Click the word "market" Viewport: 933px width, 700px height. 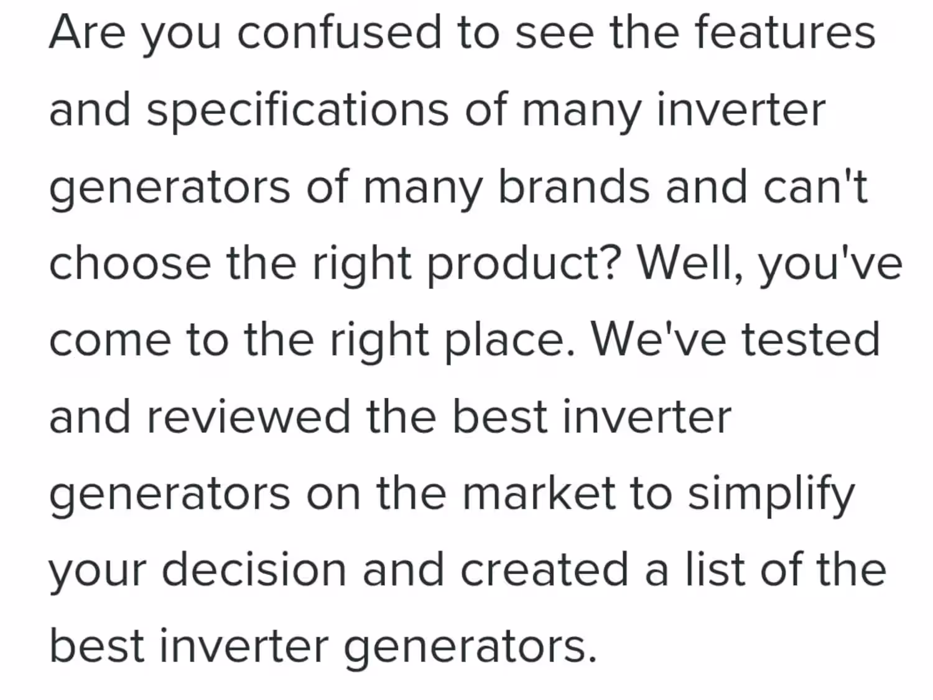tap(539, 494)
